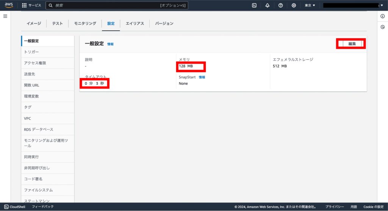Open the hamburger navigation menu
This screenshot has width=388, height=211.
point(5,16)
